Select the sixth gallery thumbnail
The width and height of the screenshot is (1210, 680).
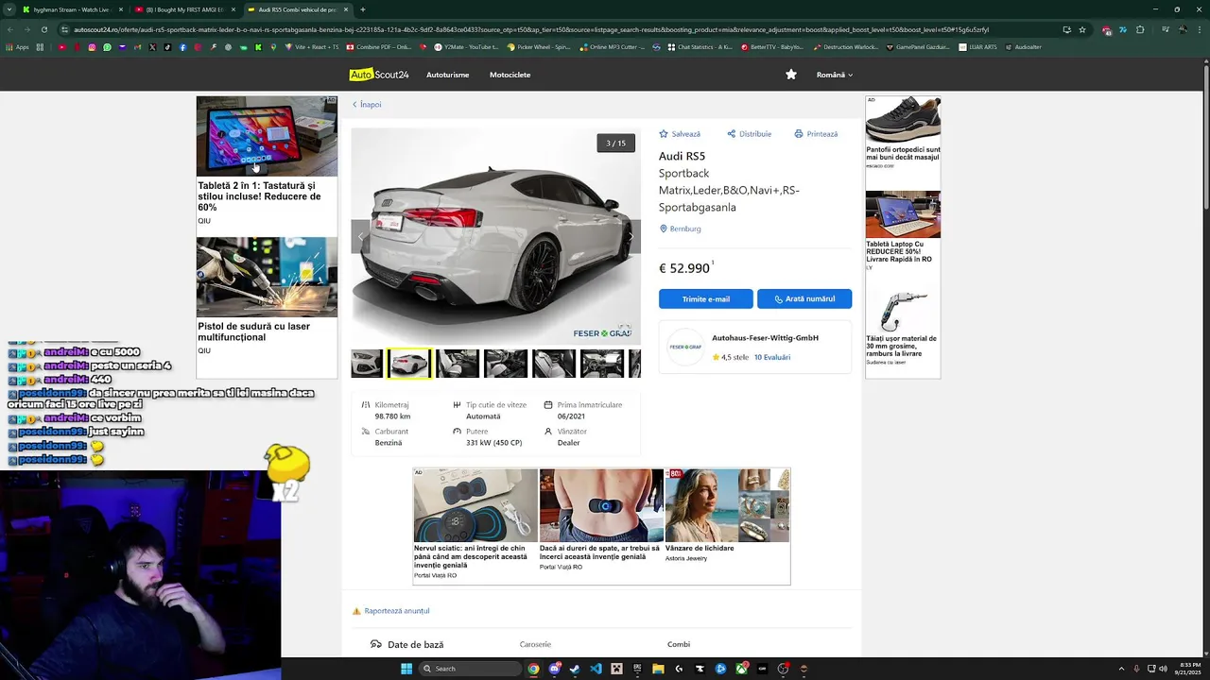click(602, 364)
